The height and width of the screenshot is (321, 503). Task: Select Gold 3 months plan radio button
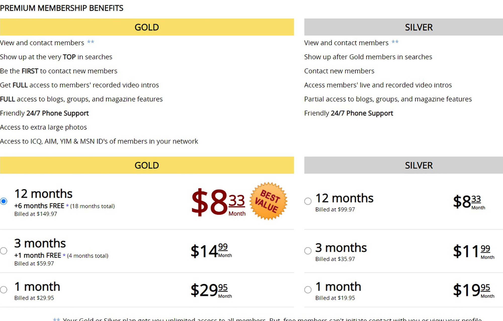[x=4, y=251]
